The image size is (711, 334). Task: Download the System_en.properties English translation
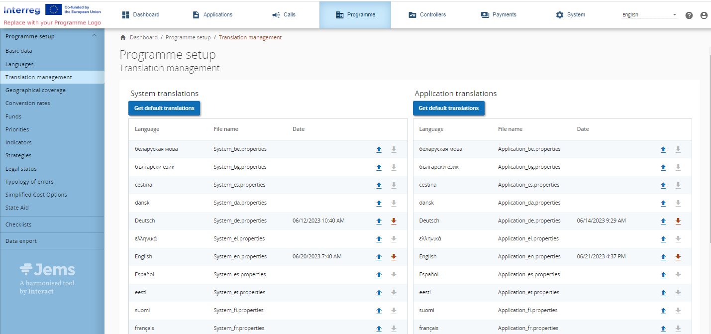[x=394, y=257]
